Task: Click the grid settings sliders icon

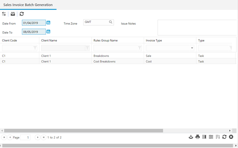Action: click(x=211, y=137)
